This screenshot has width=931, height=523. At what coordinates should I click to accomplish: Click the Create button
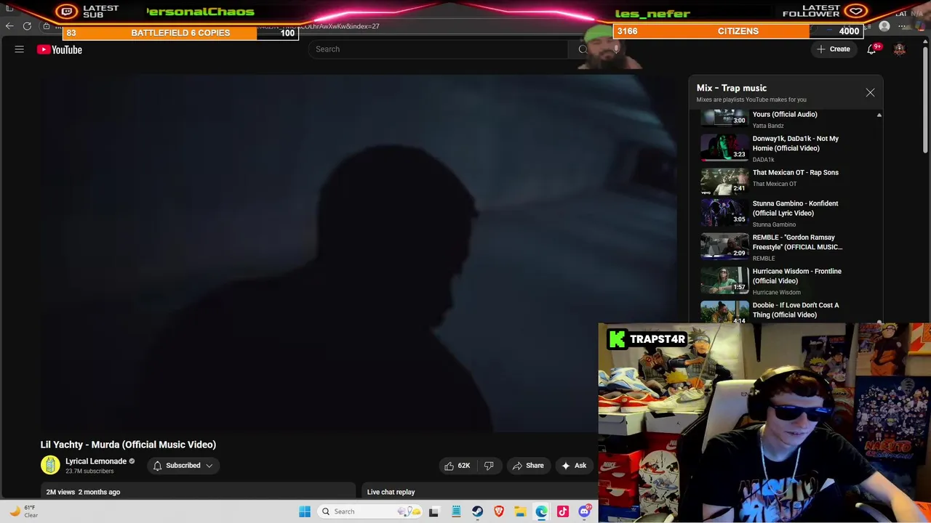(834, 49)
